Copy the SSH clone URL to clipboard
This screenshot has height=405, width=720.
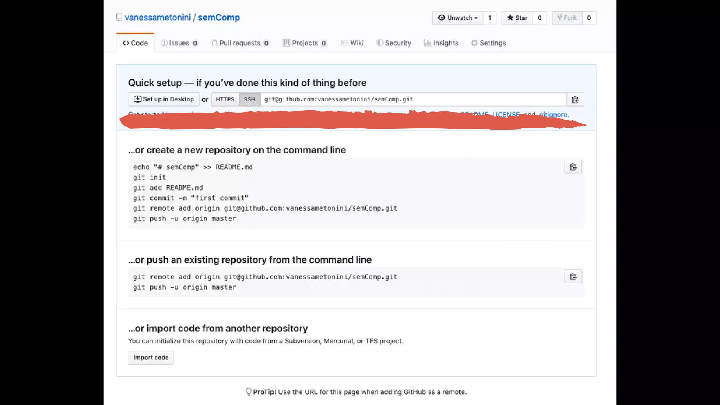pos(575,99)
